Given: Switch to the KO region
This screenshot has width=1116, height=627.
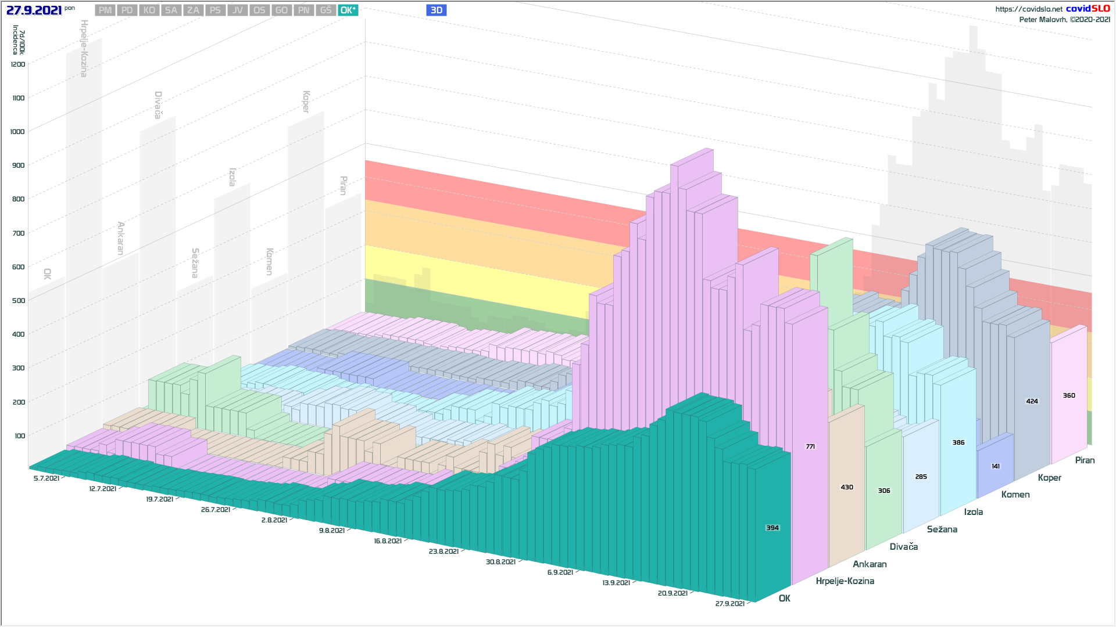Looking at the screenshot, I should click(x=149, y=10).
